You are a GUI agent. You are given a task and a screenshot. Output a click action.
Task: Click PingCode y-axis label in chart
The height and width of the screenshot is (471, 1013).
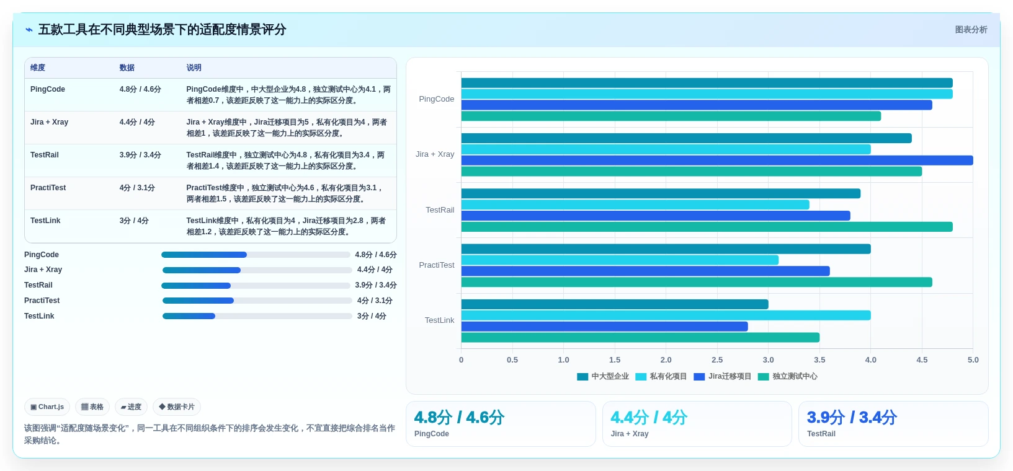tap(437, 99)
